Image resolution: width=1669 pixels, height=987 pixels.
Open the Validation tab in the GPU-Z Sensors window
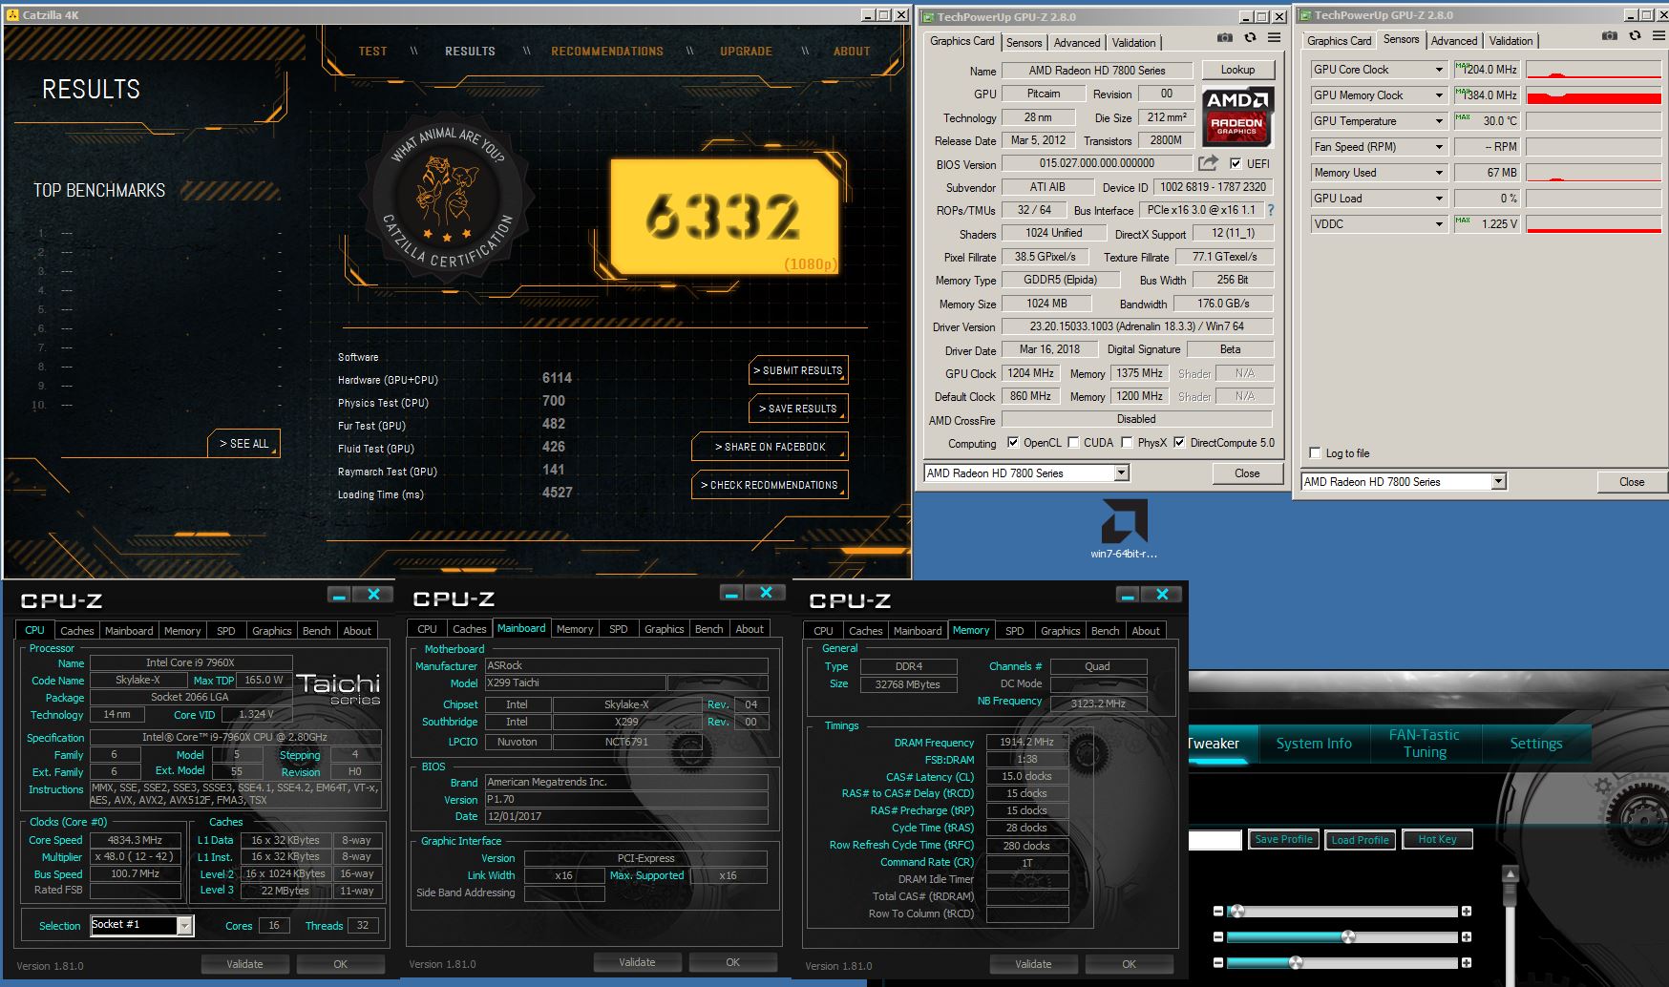[1511, 40]
